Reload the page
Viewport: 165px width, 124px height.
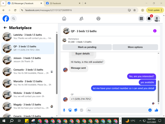point(15,10)
